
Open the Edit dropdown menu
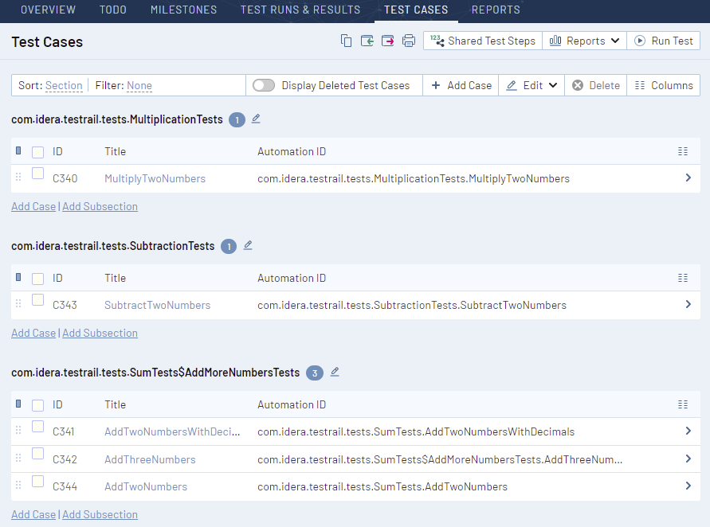pos(532,85)
